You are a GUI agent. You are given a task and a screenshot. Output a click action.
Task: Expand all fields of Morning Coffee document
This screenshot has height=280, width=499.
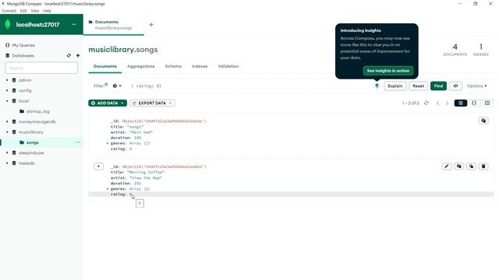tap(99, 166)
